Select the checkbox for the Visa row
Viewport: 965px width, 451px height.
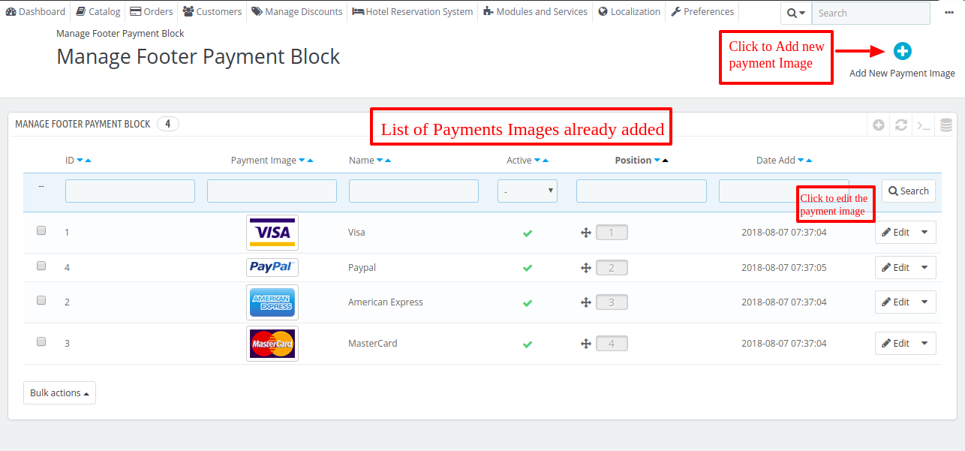(x=41, y=230)
